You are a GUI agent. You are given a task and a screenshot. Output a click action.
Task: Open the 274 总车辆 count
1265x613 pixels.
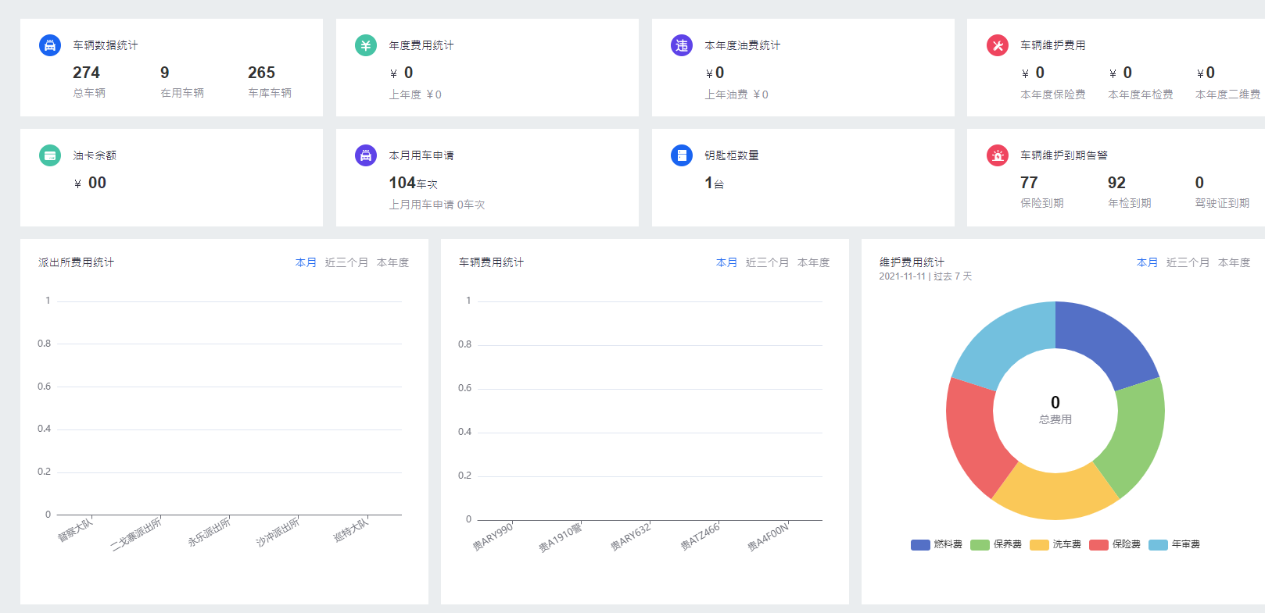coord(86,73)
